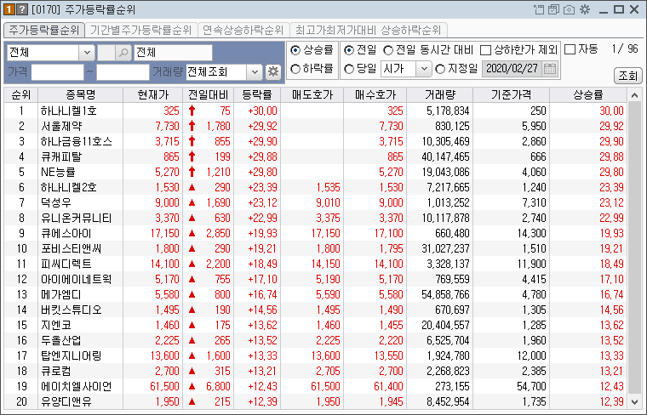Click the pin window icon in title bar
Viewport: 647px width, 415px height.
[539, 9]
